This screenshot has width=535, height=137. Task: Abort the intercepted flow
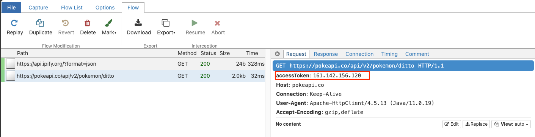point(218,28)
